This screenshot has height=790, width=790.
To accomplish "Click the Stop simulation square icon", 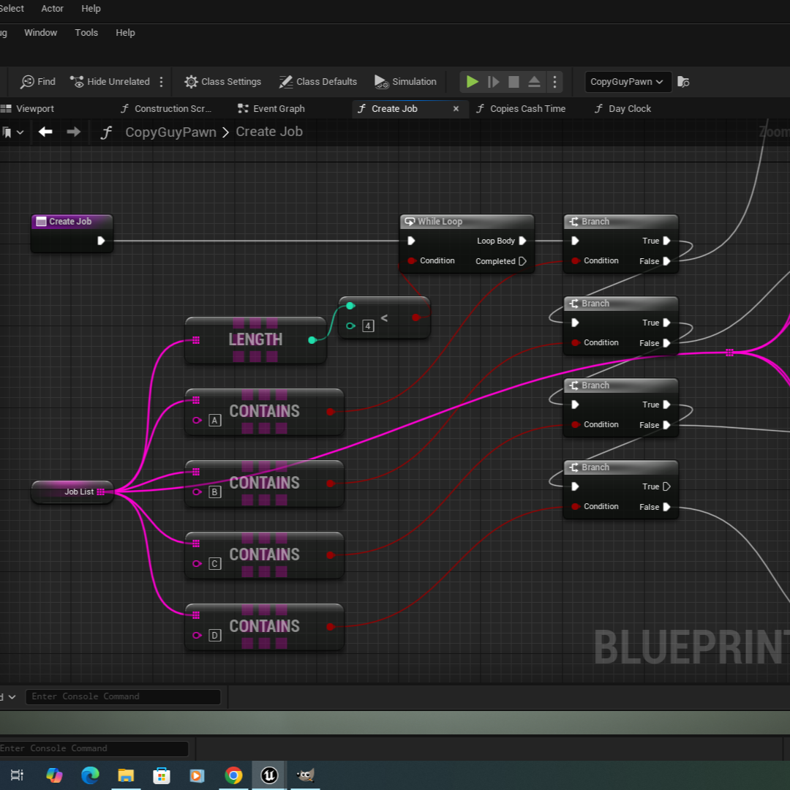I will point(513,82).
